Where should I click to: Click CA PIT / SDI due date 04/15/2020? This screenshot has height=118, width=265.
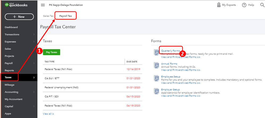(x=133, y=96)
